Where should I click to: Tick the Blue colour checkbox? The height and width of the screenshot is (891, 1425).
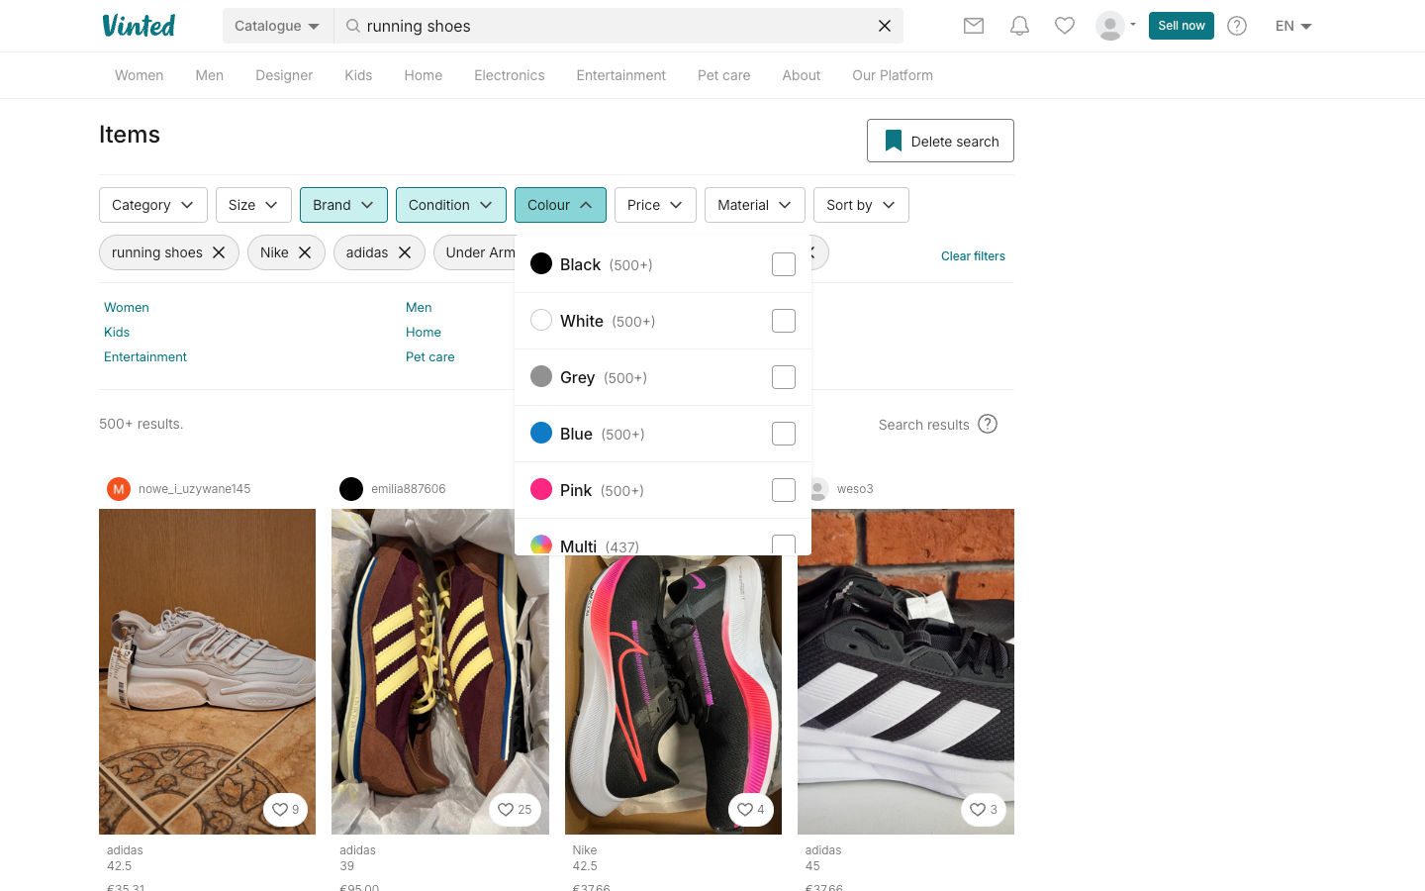pyautogui.click(x=784, y=434)
